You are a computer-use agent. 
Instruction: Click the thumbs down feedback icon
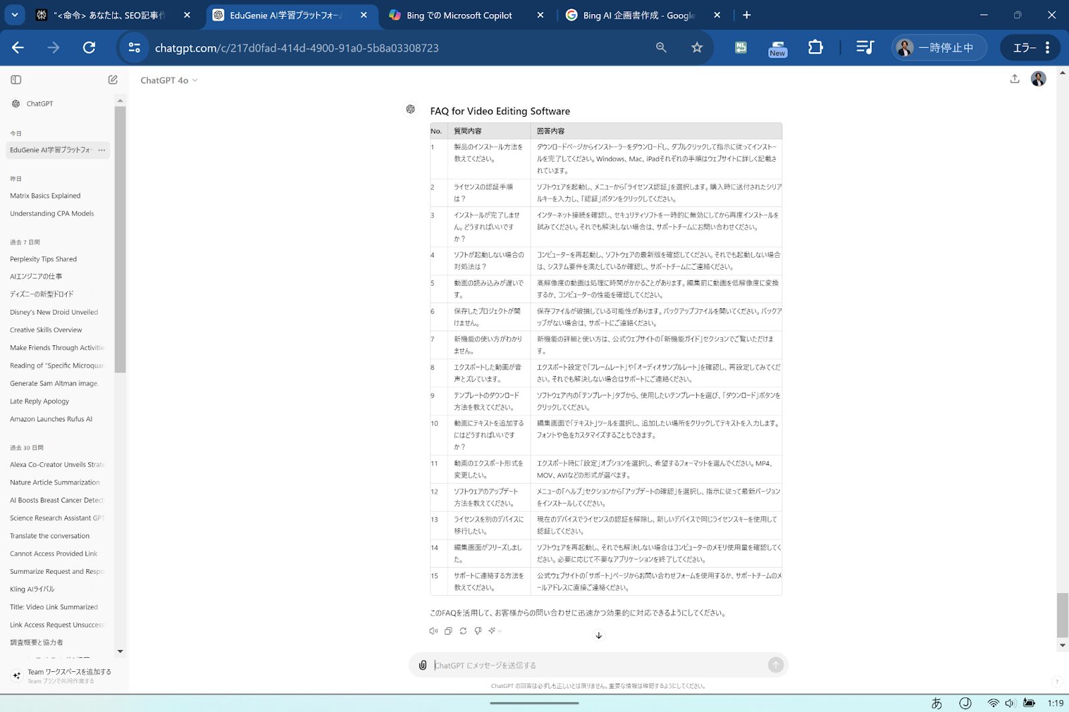[478, 631]
